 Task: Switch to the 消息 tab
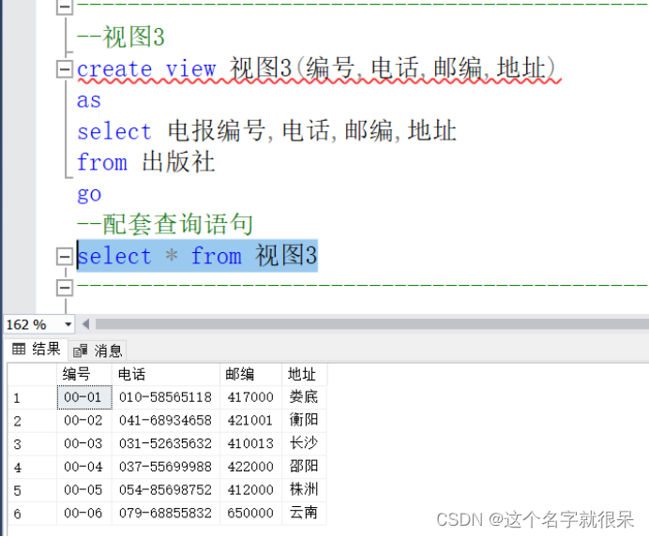point(98,351)
